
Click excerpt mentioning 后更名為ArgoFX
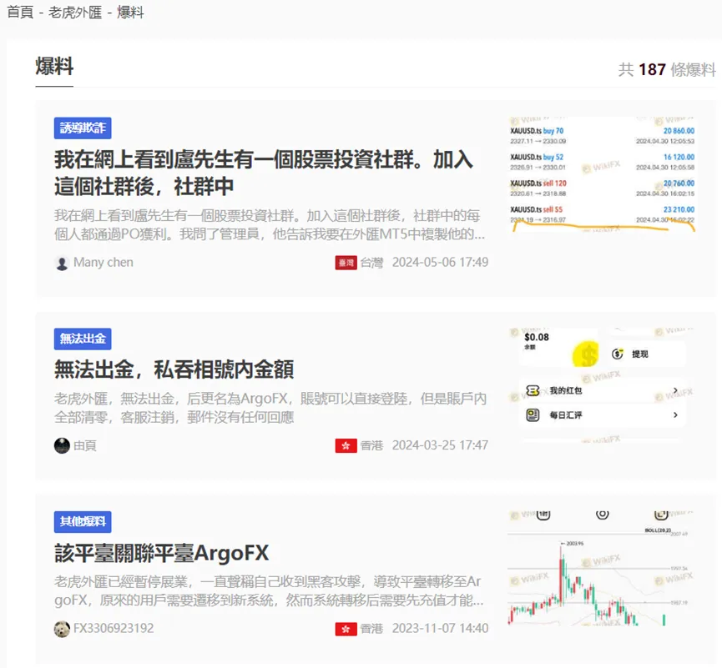pyautogui.click(x=270, y=408)
